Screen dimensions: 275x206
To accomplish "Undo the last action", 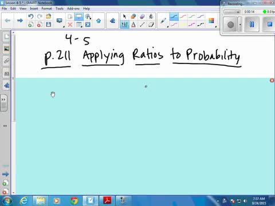I will tap(30, 17).
